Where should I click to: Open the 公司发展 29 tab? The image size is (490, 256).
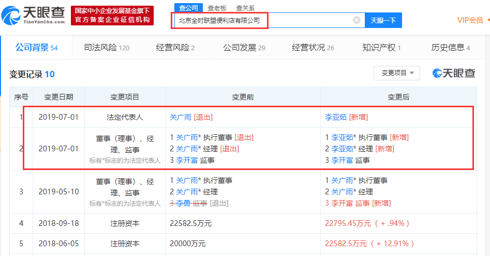(x=244, y=48)
